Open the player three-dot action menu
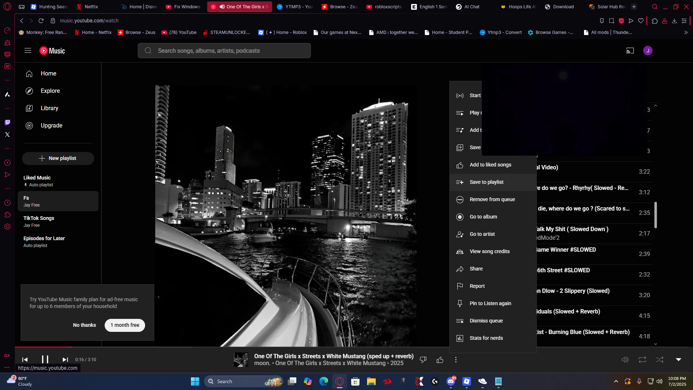 [456, 360]
